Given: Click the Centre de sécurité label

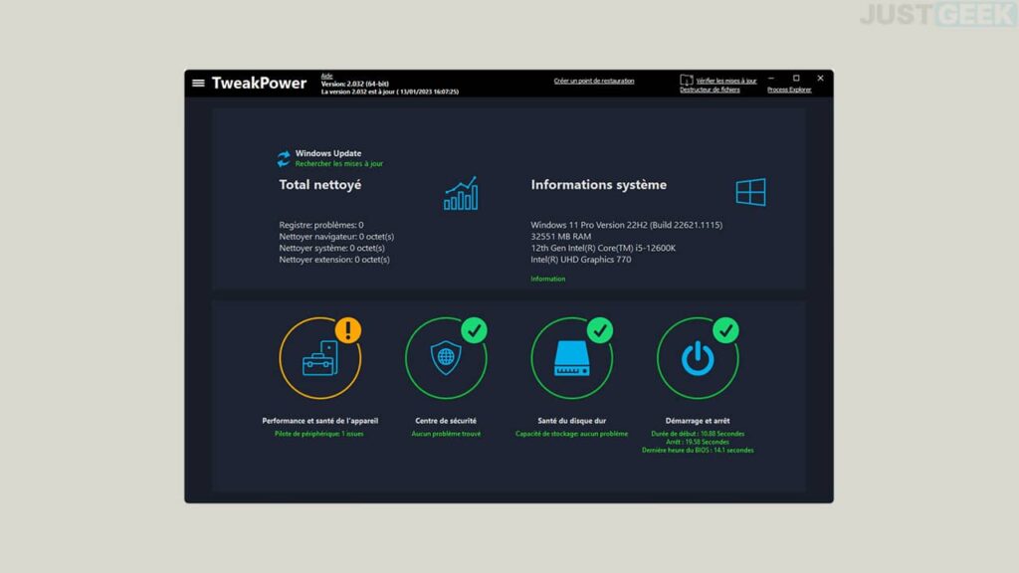Looking at the screenshot, I should 446,421.
